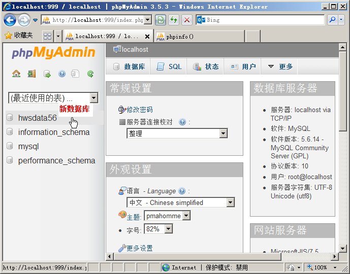Click the mysql database icon
Image resolution: width=350 pixels, height=274 pixels.
coord(10,146)
